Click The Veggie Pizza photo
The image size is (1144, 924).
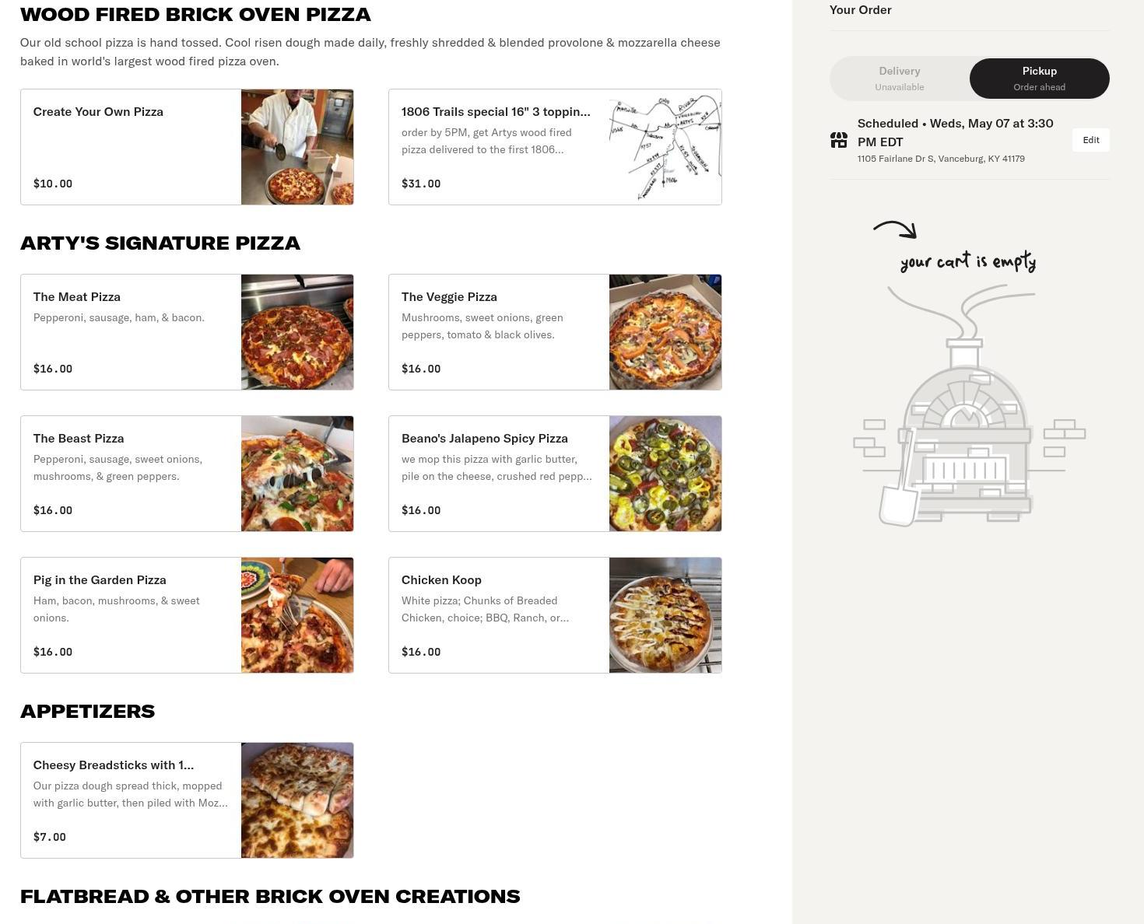(665, 332)
